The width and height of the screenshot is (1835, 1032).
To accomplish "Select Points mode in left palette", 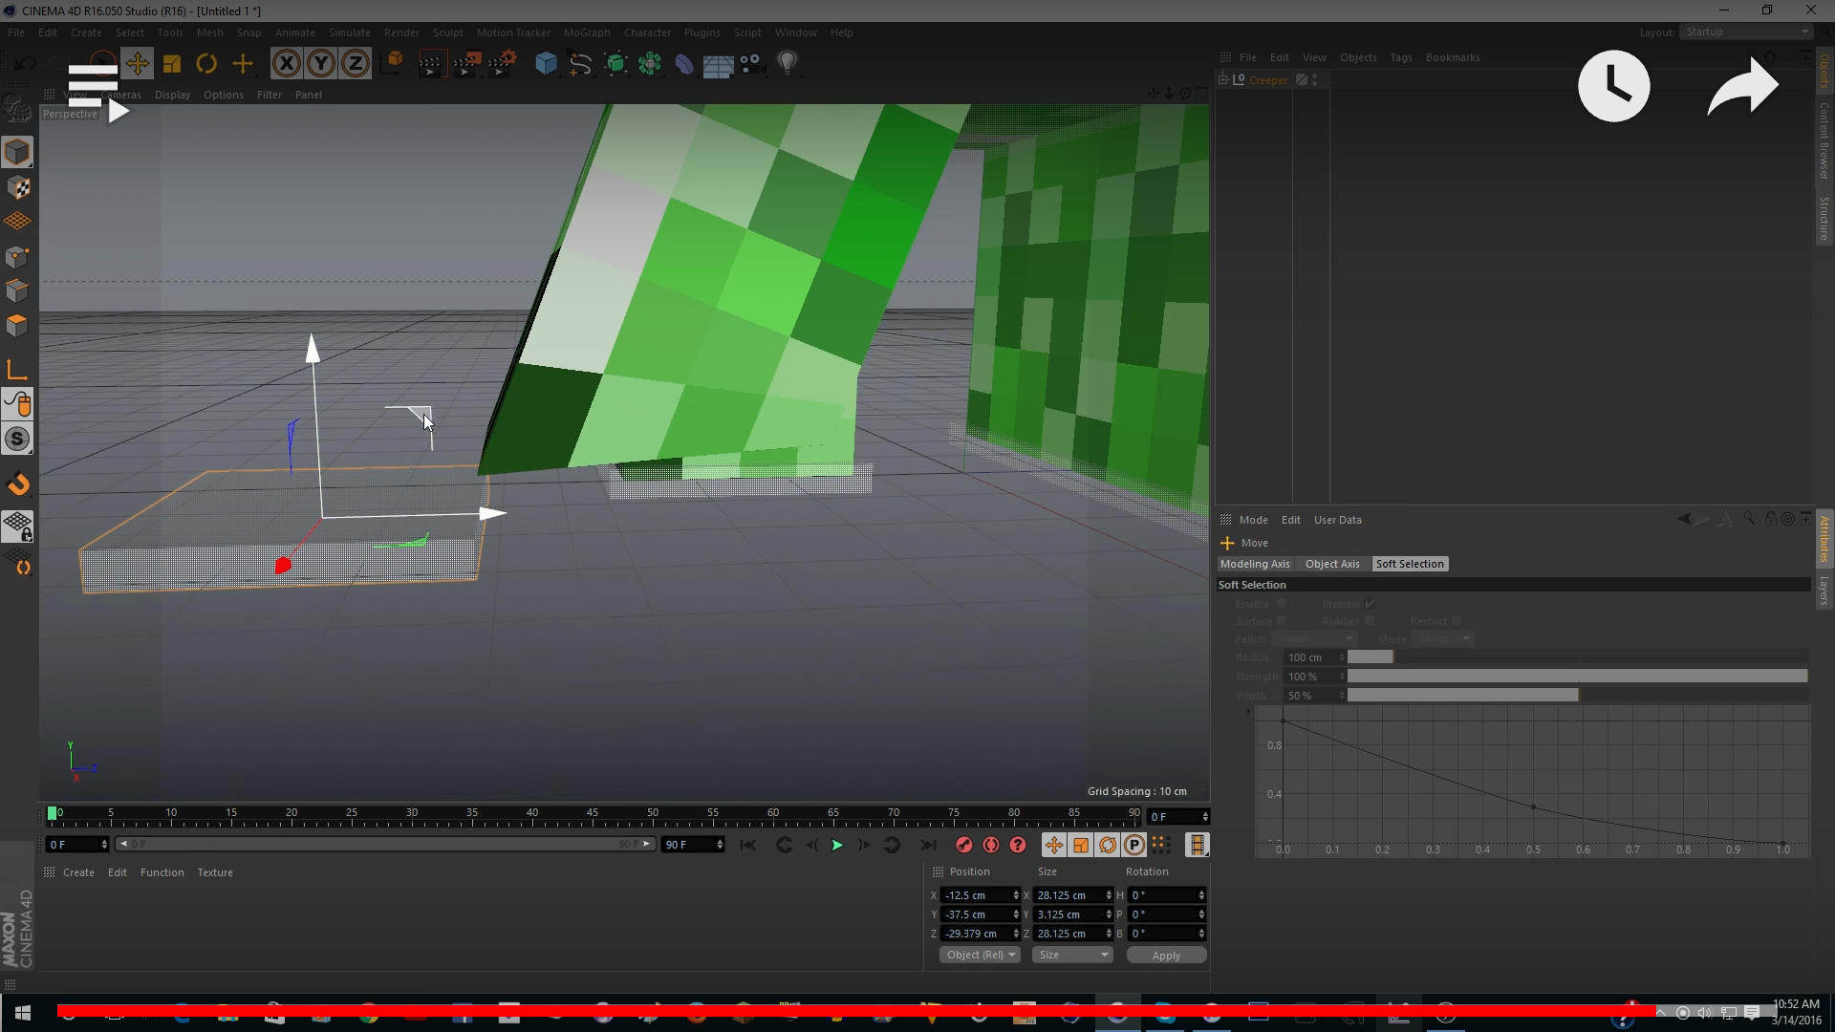I will 17,256.
